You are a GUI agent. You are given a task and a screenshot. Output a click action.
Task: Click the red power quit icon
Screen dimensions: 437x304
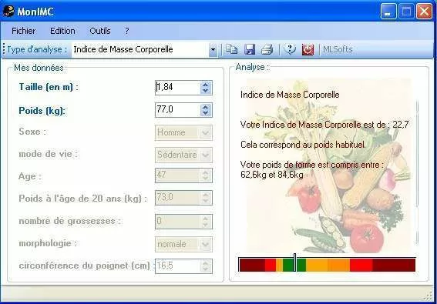pos(308,49)
